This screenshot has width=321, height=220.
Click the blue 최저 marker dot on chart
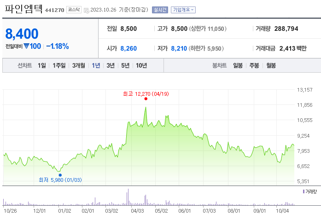click(60, 175)
